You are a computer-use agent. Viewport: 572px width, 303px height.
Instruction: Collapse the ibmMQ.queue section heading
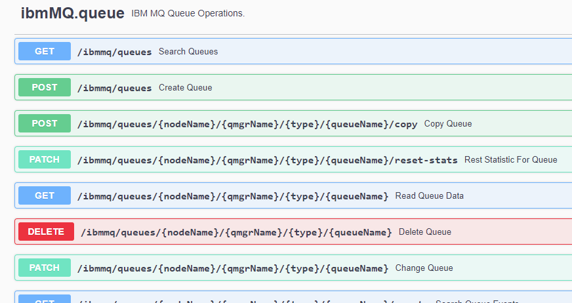point(72,13)
